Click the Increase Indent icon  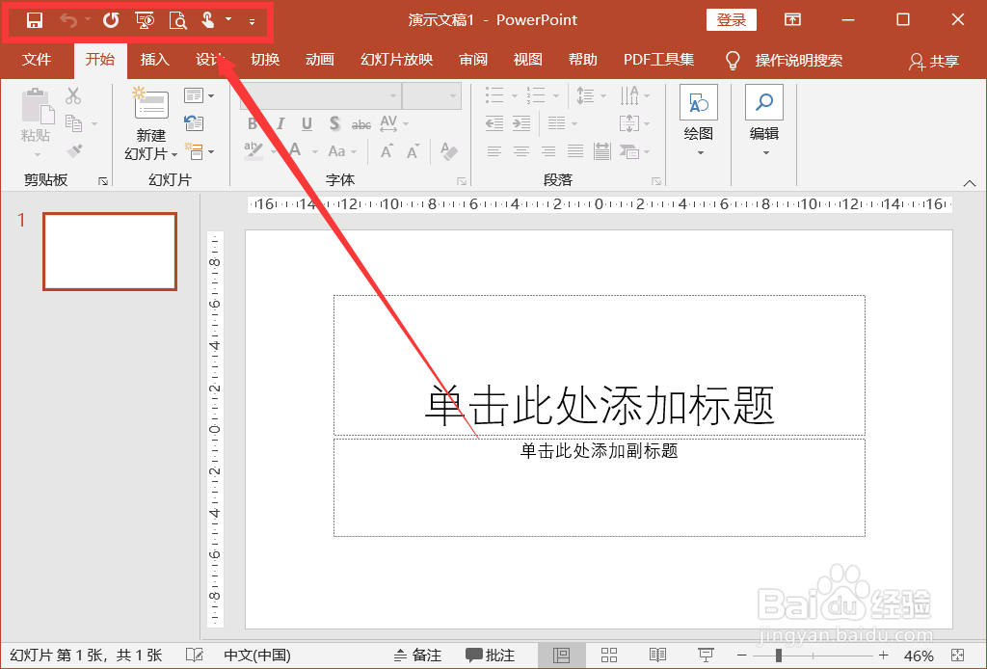click(x=521, y=123)
